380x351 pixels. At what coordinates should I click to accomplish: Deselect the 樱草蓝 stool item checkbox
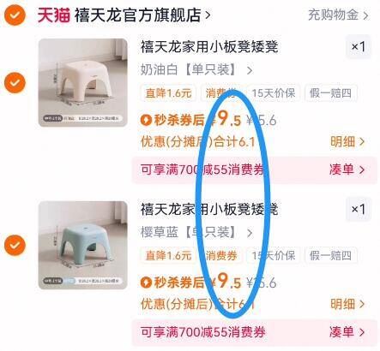coord(15,245)
